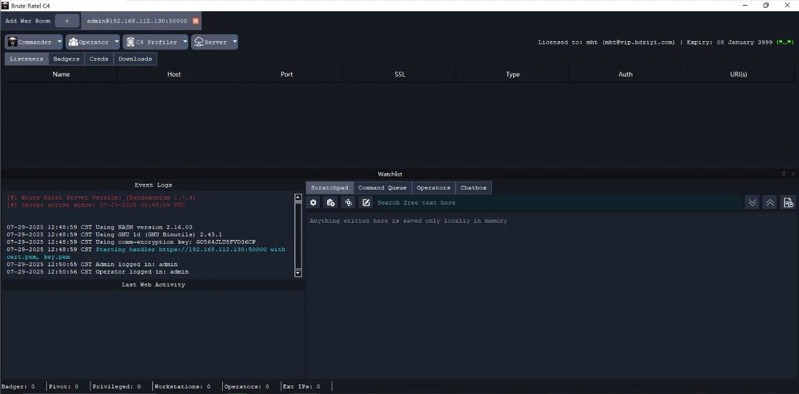Click the double chevron down icon
Viewport: 799px width, 394px height.
point(752,203)
